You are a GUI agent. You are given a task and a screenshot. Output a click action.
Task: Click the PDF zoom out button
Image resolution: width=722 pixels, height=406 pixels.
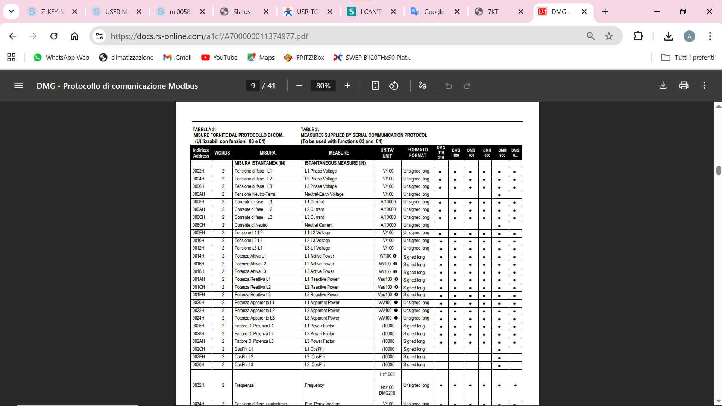[x=299, y=86]
